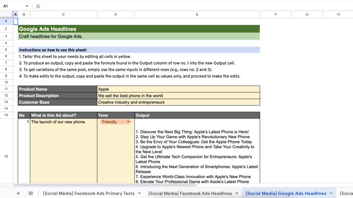Click "What is this Ad about?" header
Viewport: 353px width, 198px height.
[64, 115]
